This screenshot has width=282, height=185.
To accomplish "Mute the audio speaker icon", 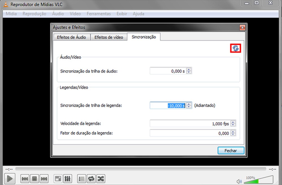I will tap(239, 181).
